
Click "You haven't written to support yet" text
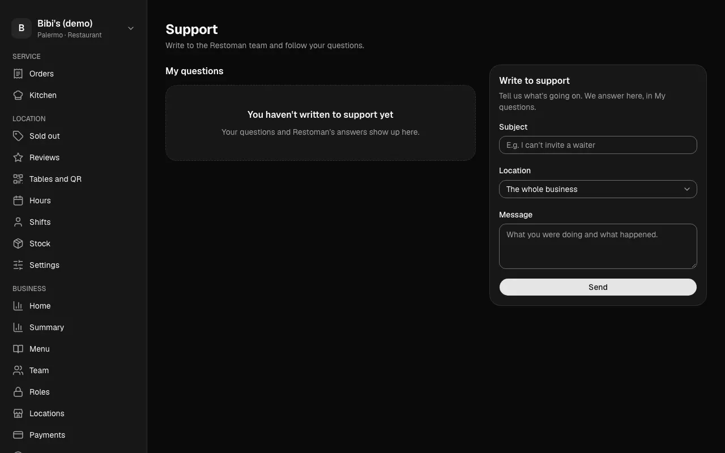point(321,114)
